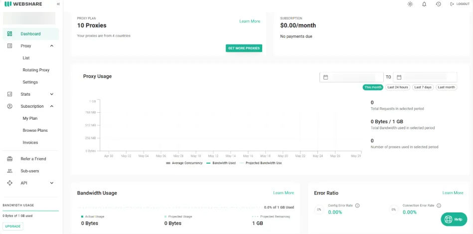Click Error Ratio Learn More link

(453, 193)
